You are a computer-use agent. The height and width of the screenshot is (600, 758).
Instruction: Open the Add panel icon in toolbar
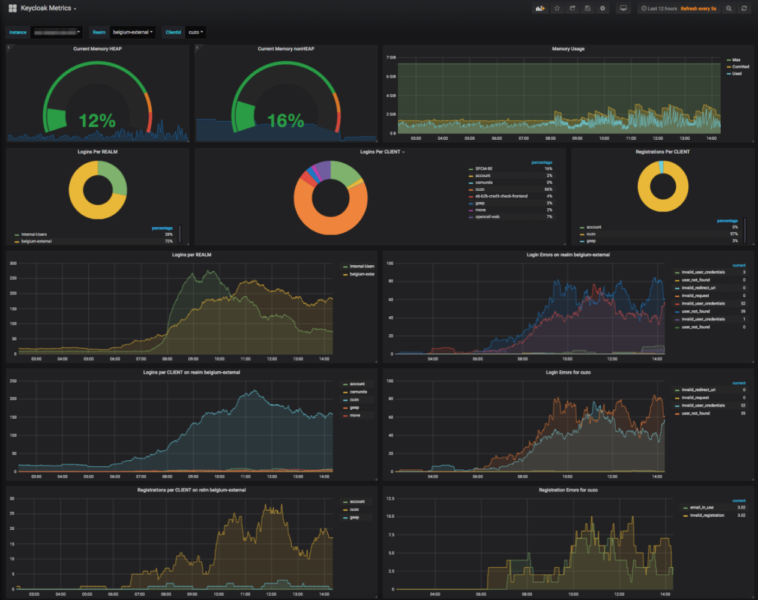click(540, 8)
